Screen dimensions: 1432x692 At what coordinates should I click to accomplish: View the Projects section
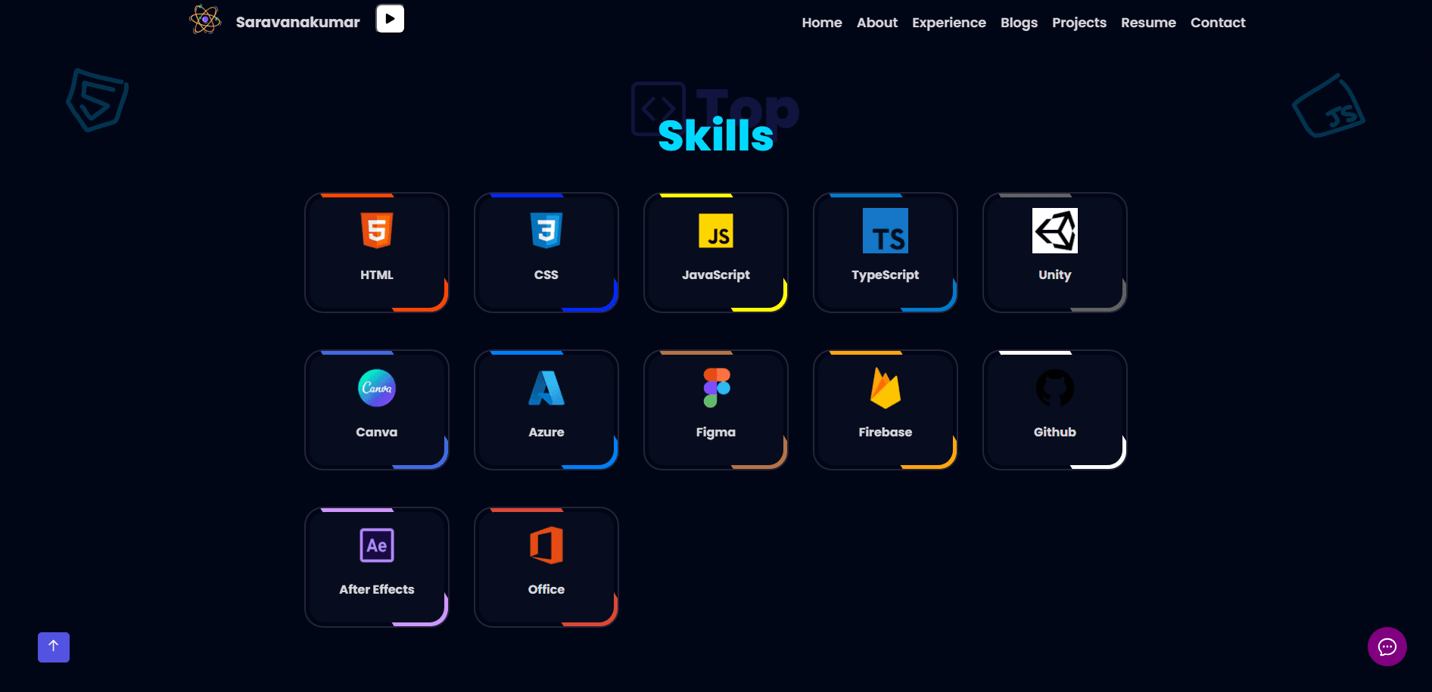tap(1079, 23)
